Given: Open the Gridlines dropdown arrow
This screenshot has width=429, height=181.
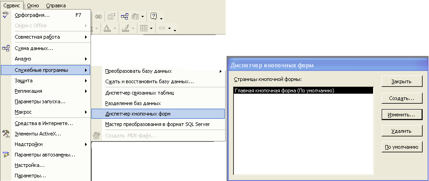Looking at the screenshot, I should (151, 28).
